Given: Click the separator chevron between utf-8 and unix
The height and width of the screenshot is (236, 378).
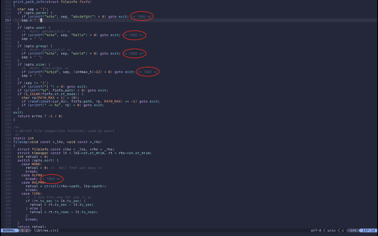Looking at the screenshot, I should (x=325, y=230).
